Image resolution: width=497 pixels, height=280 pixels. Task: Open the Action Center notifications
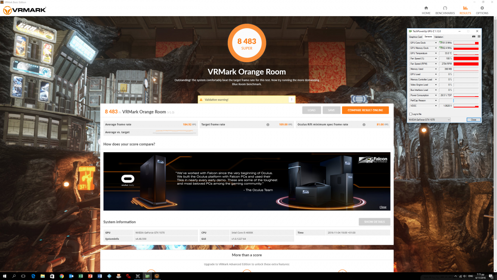[491, 276]
